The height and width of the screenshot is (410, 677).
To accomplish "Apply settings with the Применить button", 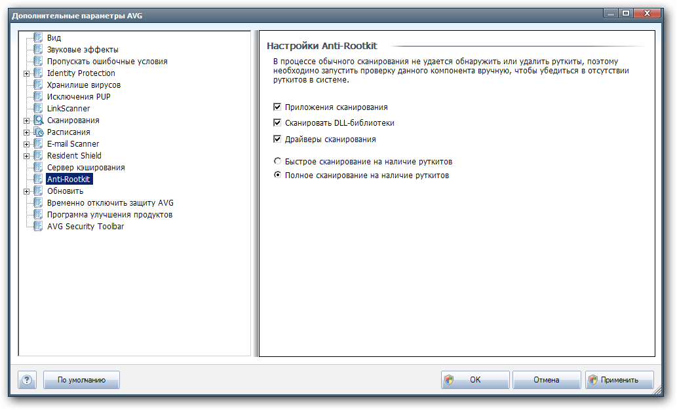I will click(x=619, y=380).
